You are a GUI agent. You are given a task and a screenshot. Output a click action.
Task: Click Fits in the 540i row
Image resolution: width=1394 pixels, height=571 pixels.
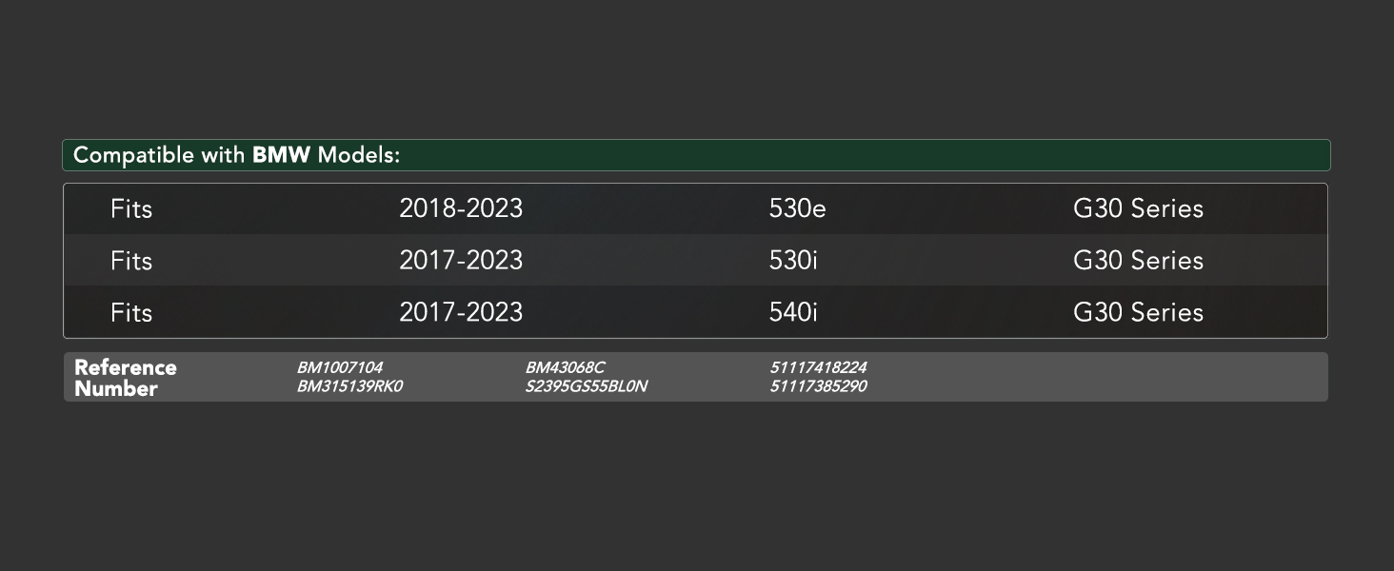tap(131, 312)
